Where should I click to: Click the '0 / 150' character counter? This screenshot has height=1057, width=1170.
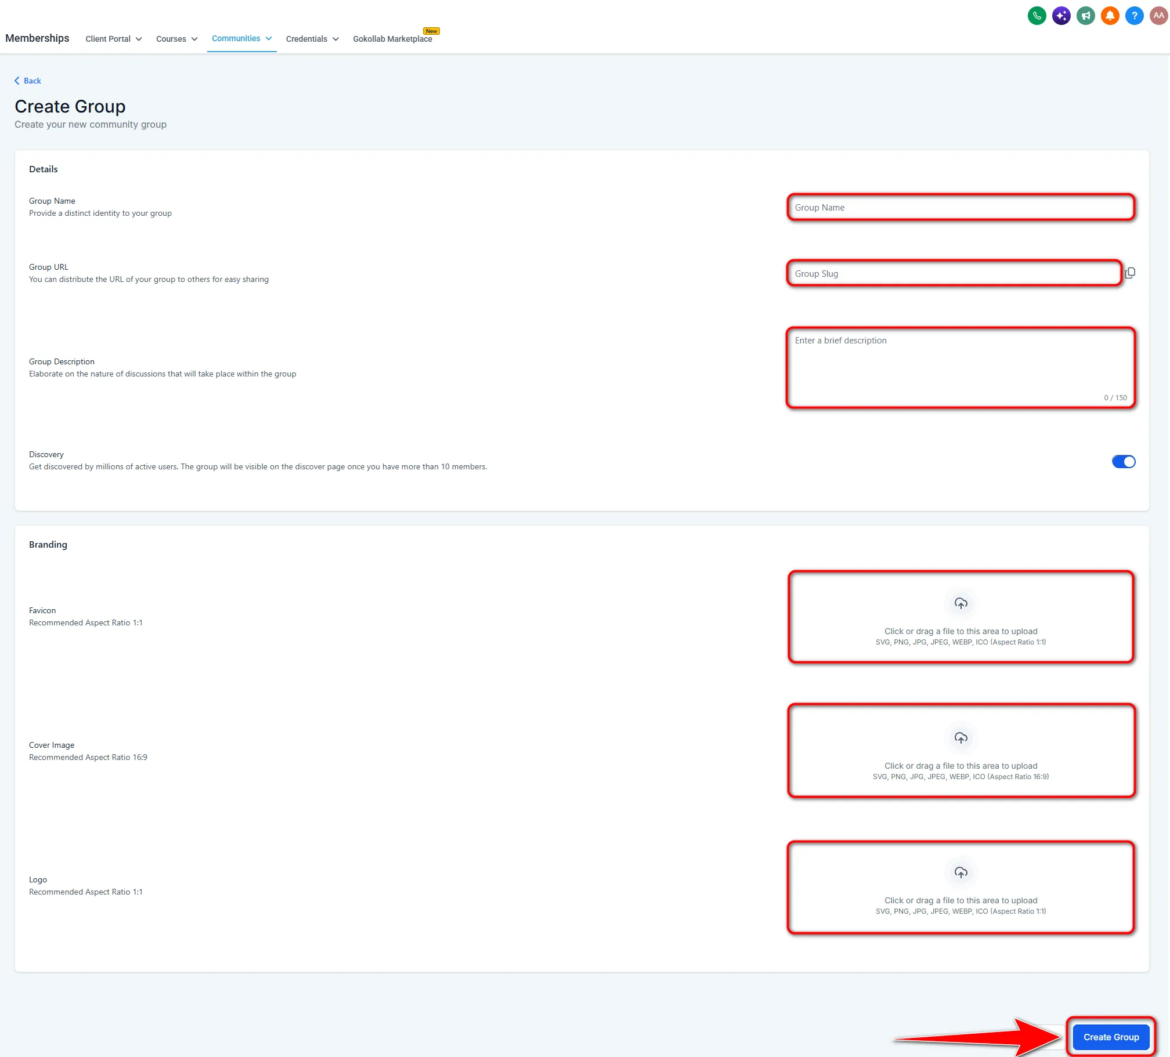point(1115,398)
